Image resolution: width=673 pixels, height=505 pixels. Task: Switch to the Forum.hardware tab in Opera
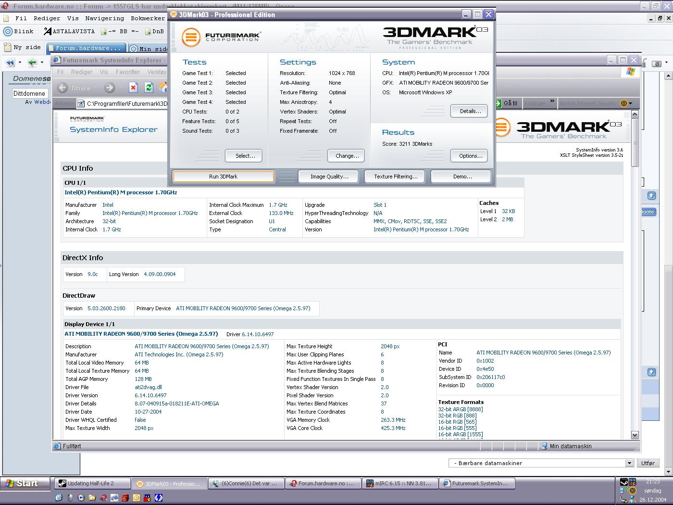tap(87, 48)
